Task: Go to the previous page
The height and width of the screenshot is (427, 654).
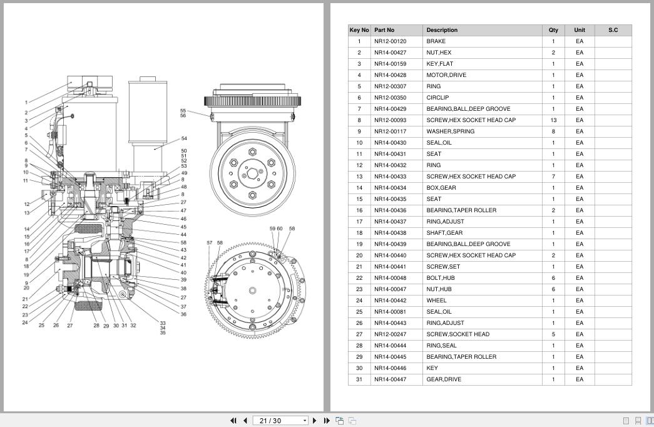Action: click(245, 421)
